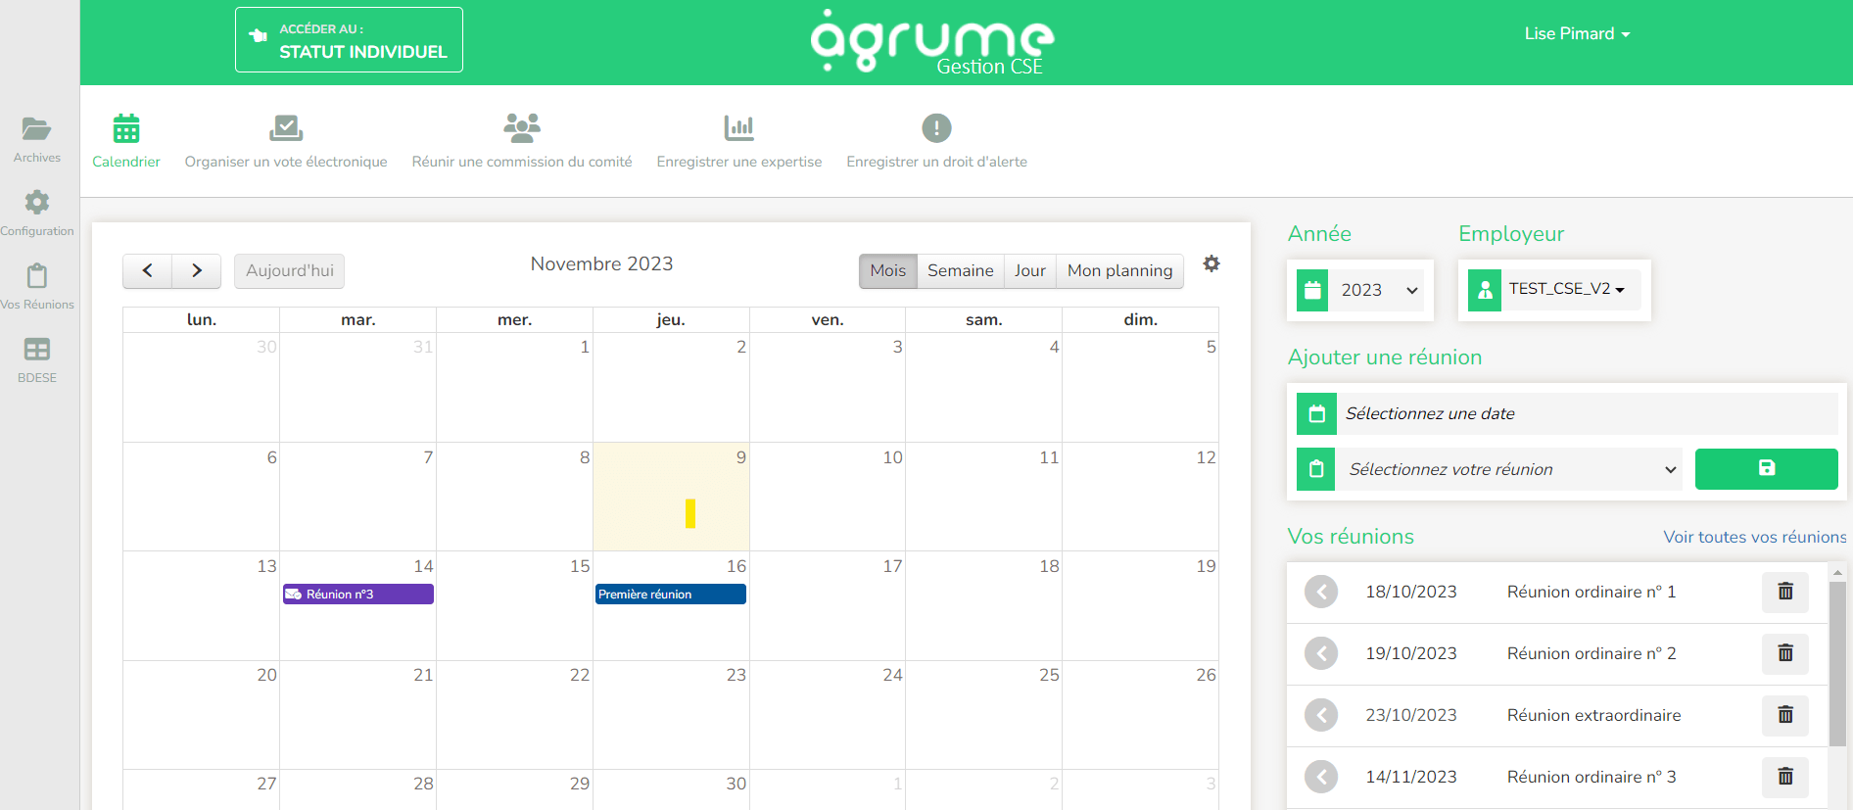Screen dimensions: 1853x810
Task: Click the electronic vote icon
Action: point(285,128)
